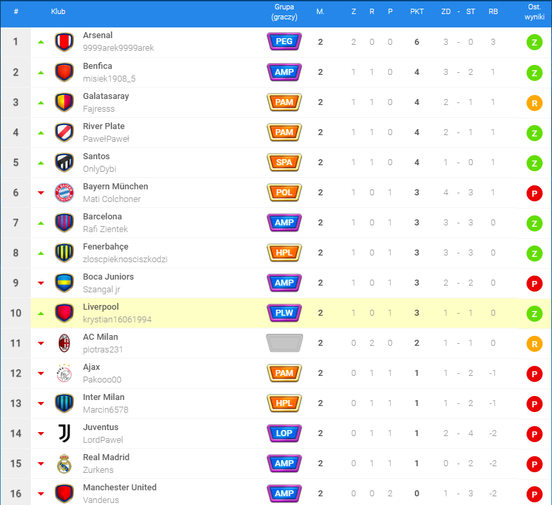Viewport: 552px width, 505px height.
Task: Click the Ost. wyniki column header
Action: 534,12
